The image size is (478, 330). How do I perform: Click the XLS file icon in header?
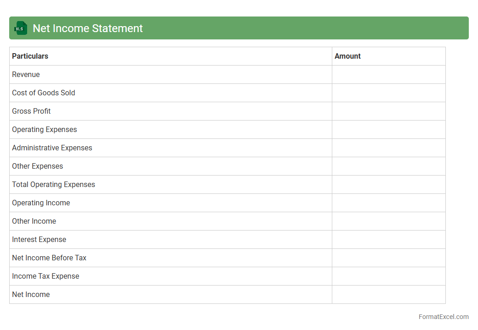tap(21, 28)
